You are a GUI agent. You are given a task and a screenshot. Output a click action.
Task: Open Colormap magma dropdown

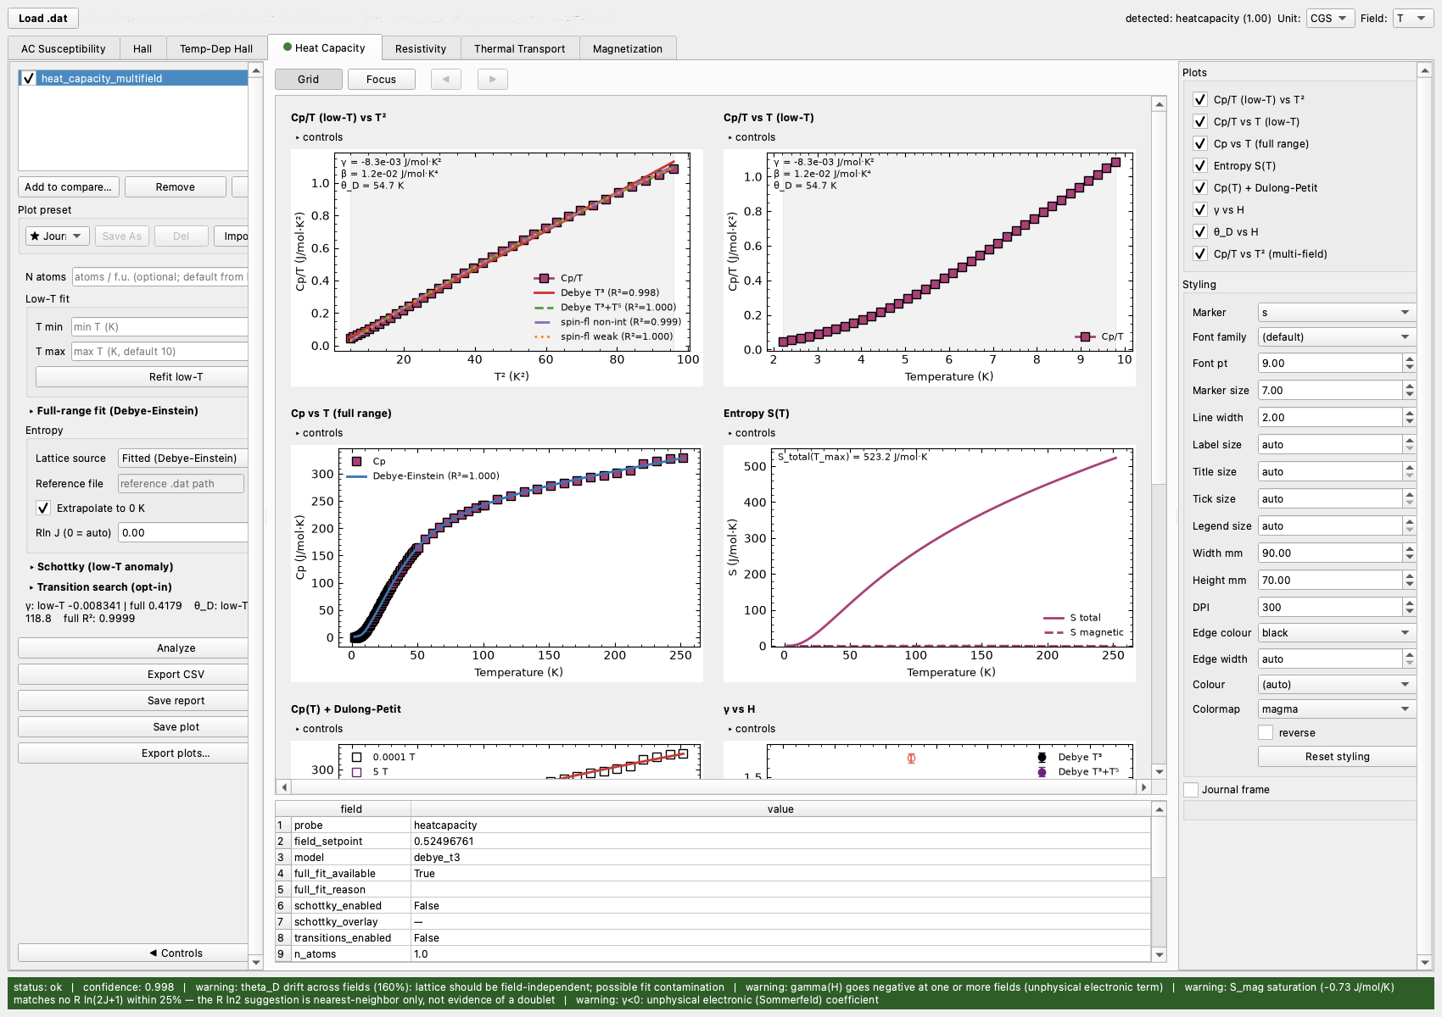pyautogui.click(x=1337, y=709)
